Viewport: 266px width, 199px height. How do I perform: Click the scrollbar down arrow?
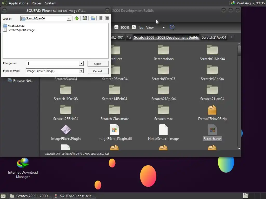click(239, 148)
